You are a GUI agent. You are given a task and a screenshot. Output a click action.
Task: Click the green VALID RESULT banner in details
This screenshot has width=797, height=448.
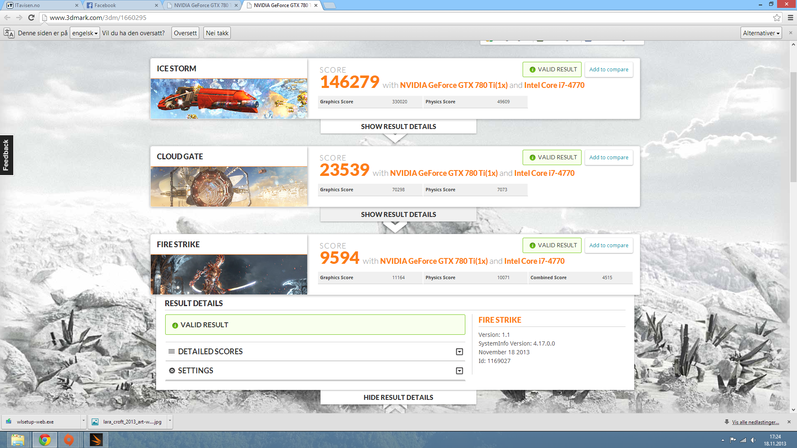[315, 325]
